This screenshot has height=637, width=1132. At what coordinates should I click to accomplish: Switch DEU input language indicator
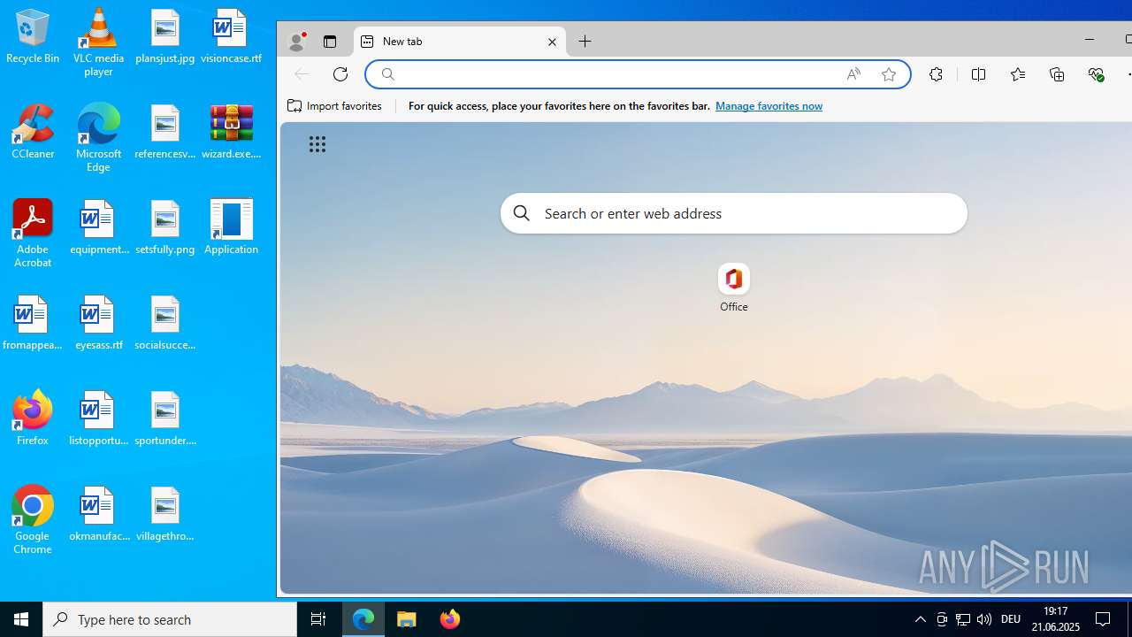tap(1011, 619)
